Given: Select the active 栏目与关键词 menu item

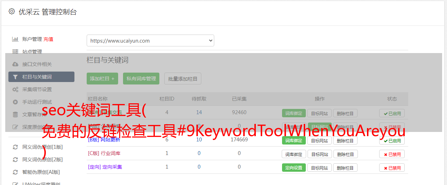Looking at the screenshot, I should pos(41,77).
